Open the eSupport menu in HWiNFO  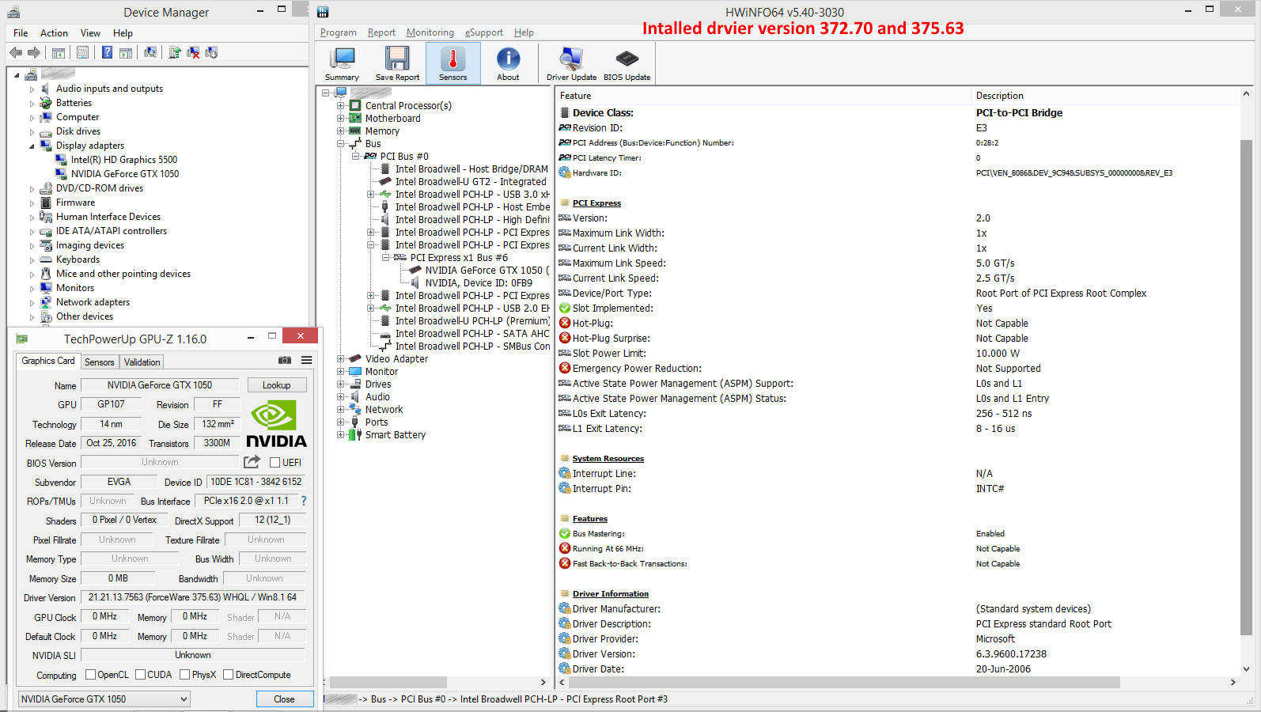(x=484, y=32)
